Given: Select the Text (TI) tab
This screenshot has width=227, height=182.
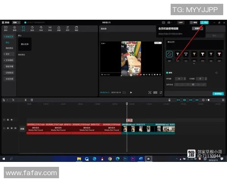Looking at the screenshot, I should (23, 28).
